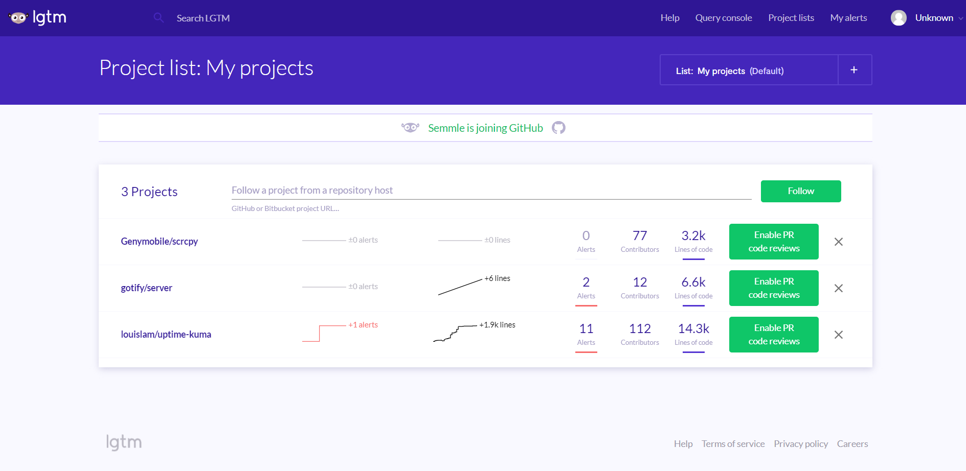Open Terms of service in footer
Screen dimensions: 966x471
pyautogui.click(x=733, y=444)
